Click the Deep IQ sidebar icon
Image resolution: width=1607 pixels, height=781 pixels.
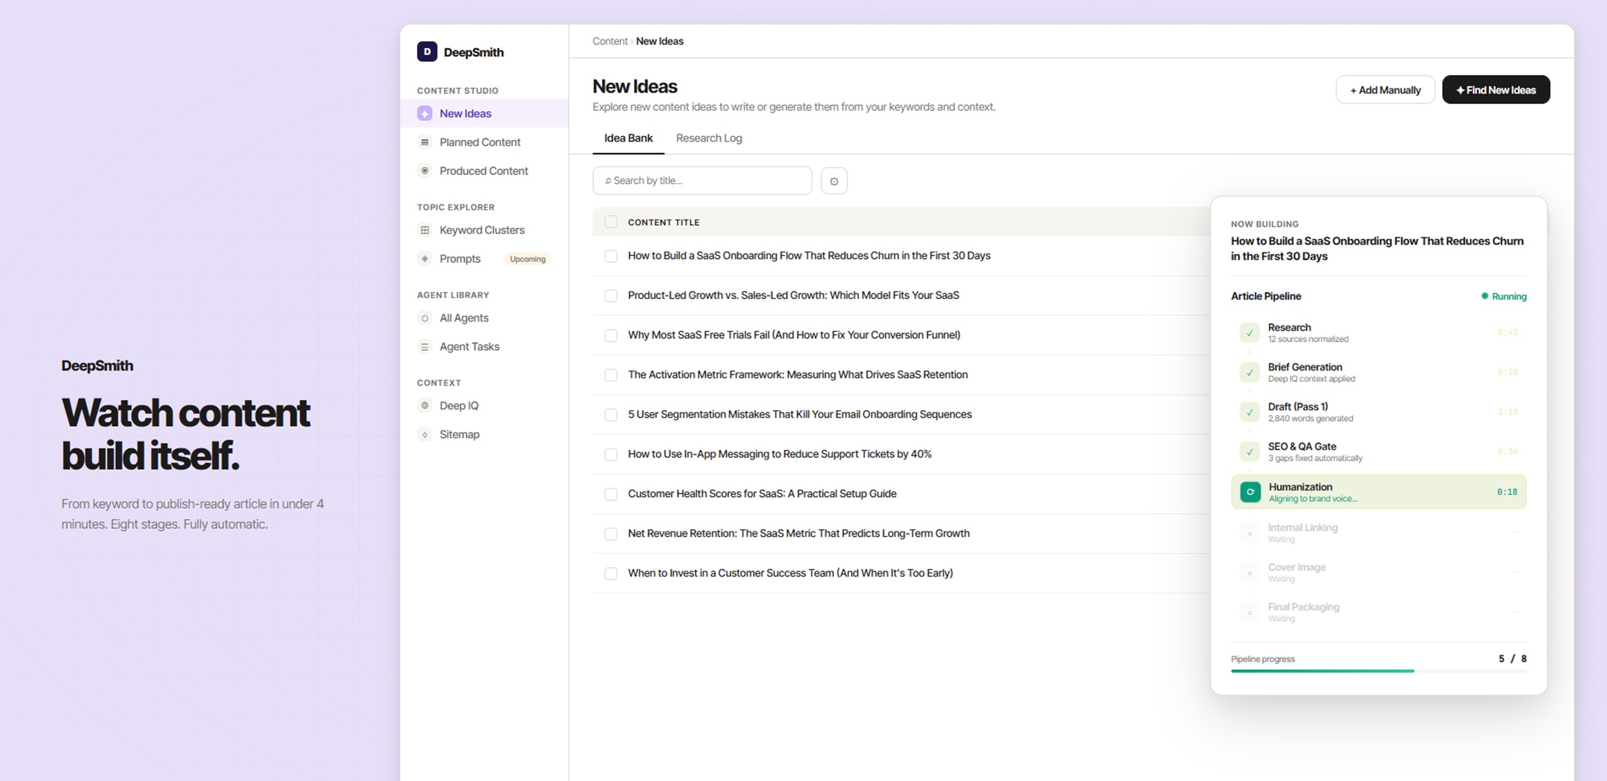tap(425, 406)
